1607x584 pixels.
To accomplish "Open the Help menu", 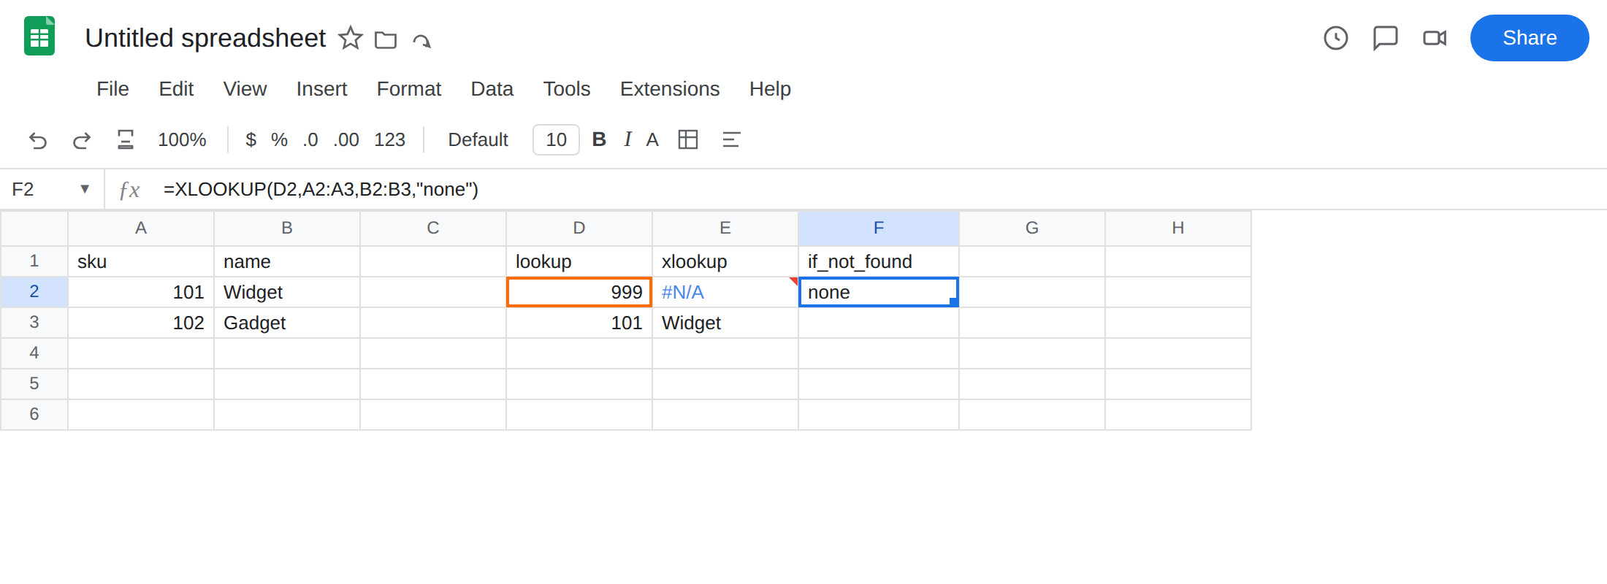I will (770, 88).
